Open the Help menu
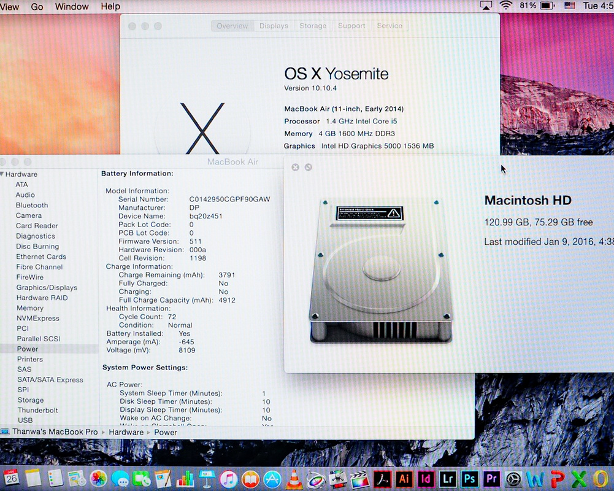Image resolution: width=614 pixels, height=491 pixels. pos(110,7)
